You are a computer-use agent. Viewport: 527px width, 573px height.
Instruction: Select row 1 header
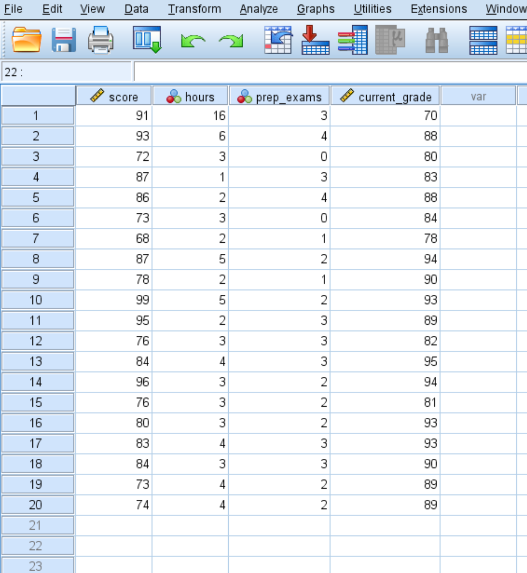(x=38, y=116)
